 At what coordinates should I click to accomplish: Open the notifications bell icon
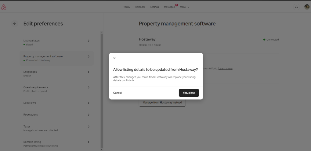coord(296,7)
